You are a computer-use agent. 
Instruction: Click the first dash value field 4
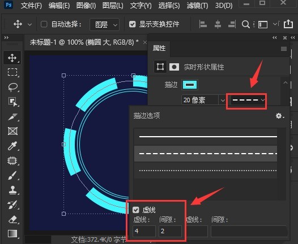144,231
